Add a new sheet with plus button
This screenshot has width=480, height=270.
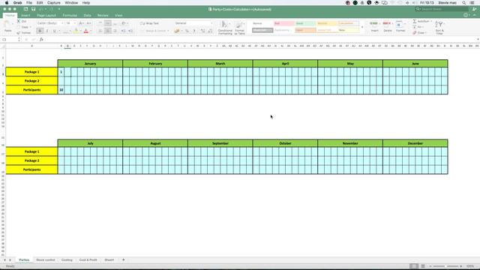(123, 260)
